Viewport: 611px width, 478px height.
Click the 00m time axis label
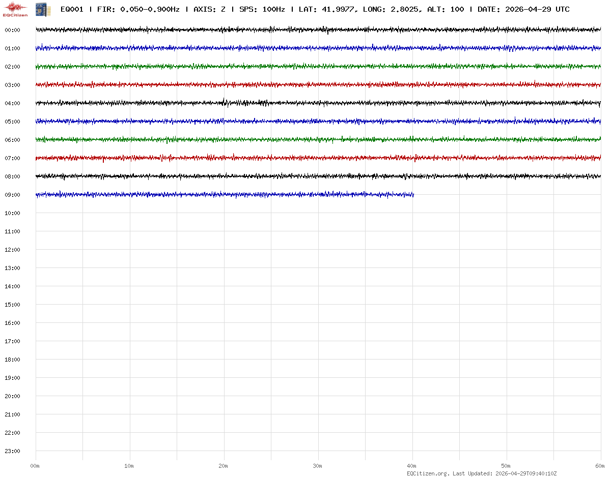(35, 466)
